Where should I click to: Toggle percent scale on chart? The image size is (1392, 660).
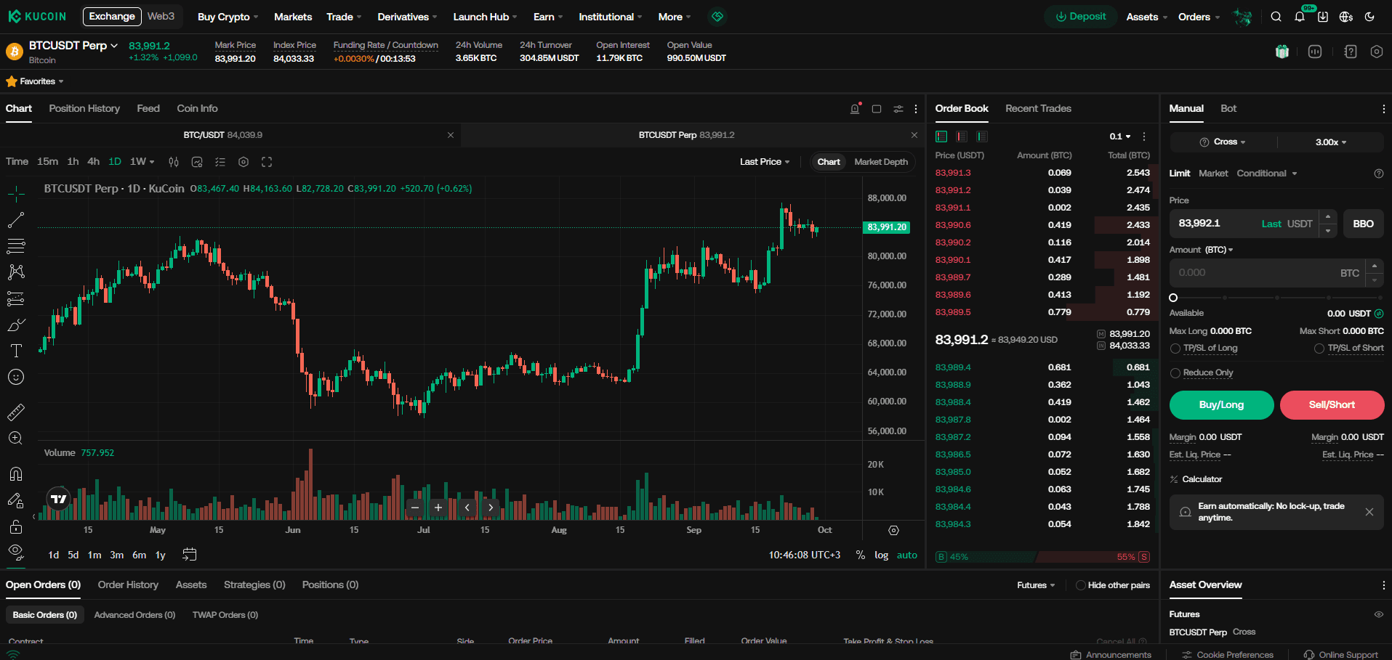pos(861,555)
